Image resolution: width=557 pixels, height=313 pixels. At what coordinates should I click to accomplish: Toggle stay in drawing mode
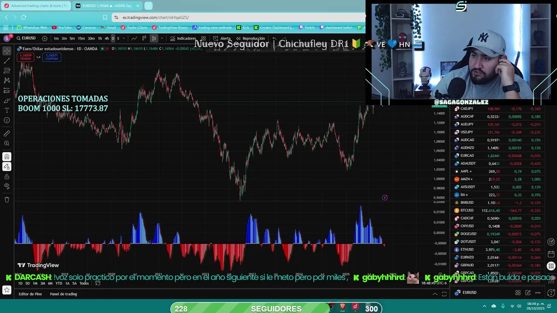pyautogui.click(x=7, y=167)
